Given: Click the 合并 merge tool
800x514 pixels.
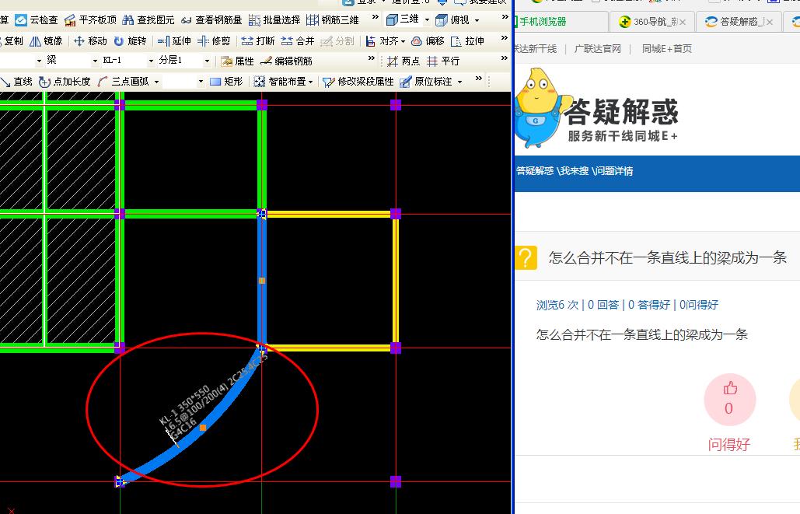Looking at the screenshot, I should (298, 41).
